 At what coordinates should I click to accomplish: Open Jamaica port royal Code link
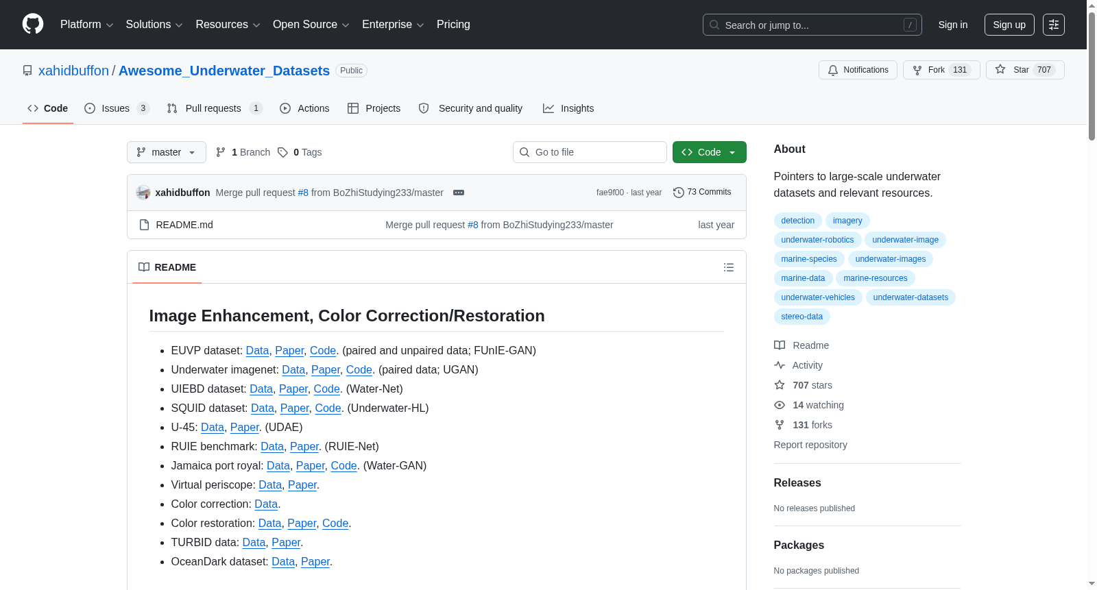tap(344, 465)
